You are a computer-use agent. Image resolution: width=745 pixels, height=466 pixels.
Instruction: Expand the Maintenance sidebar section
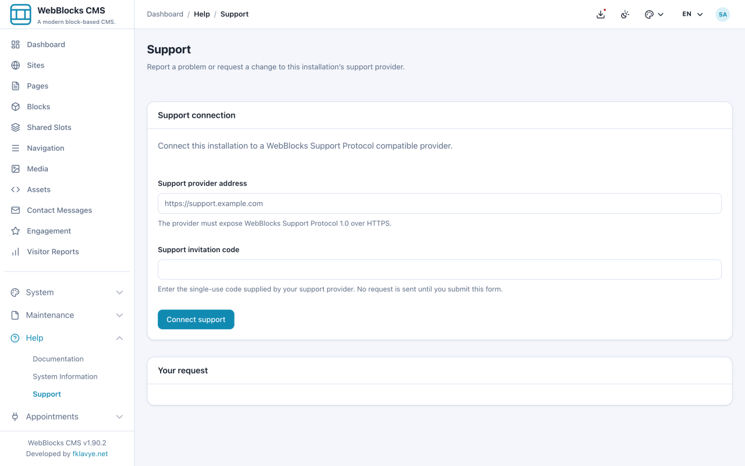[67, 315]
